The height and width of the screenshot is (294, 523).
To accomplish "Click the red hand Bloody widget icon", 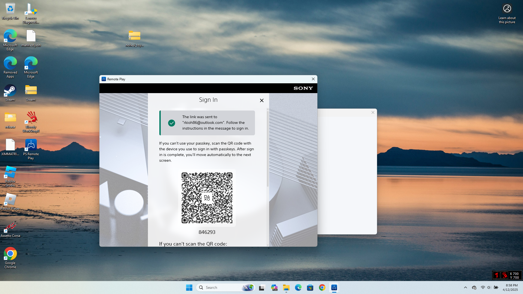I will (x=504, y=275).
